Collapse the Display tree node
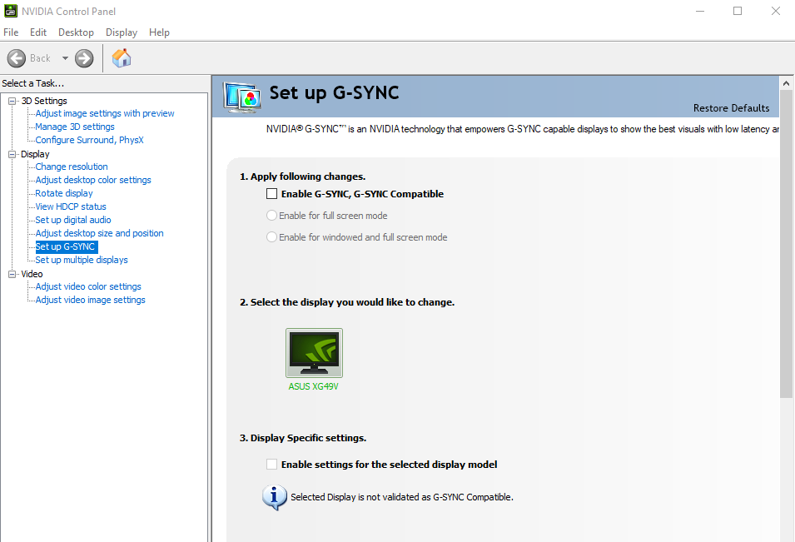 [10, 153]
